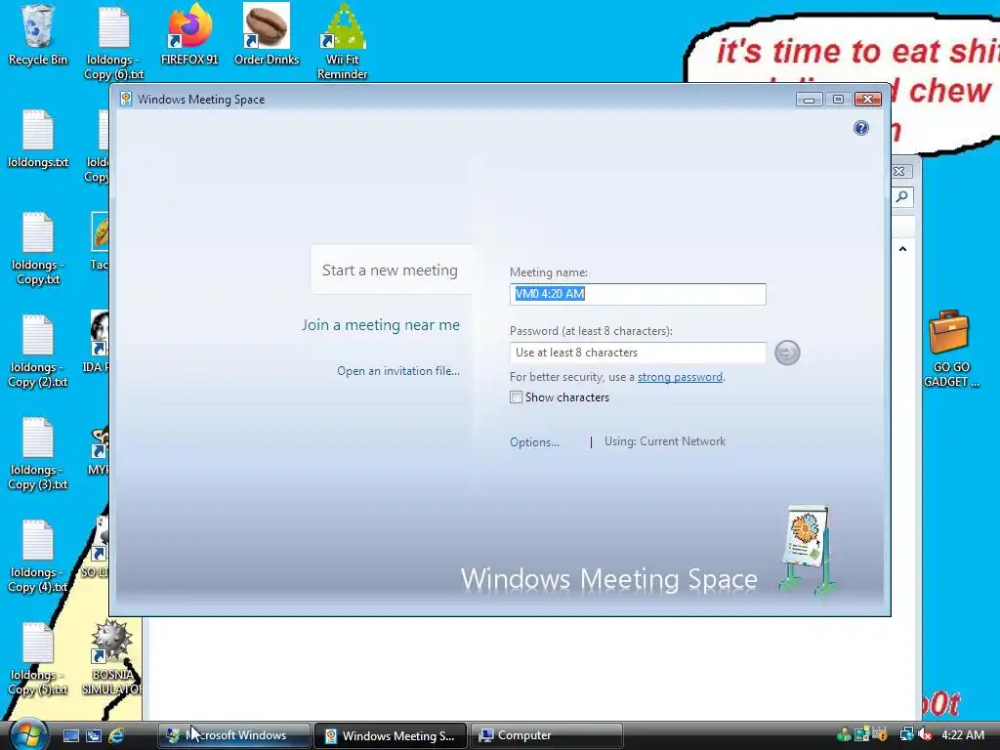The width and height of the screenshot is (1000, 750).
Task: Click the Windows Meeting Space title bar icon
Action: tap(126, 99)
